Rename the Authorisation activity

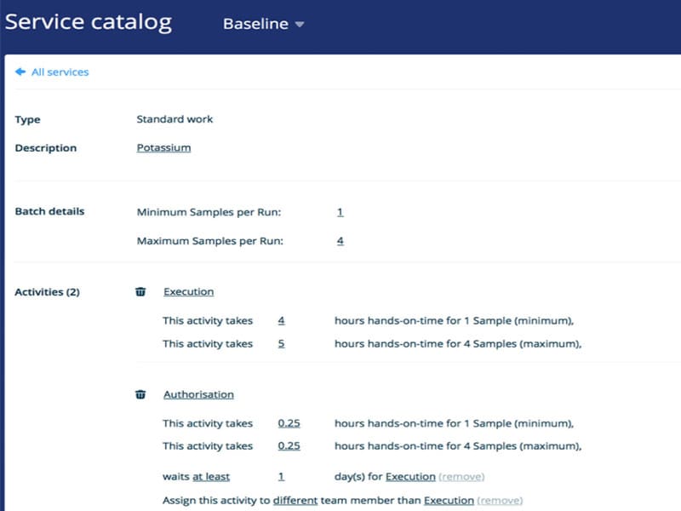click(198, 394)
